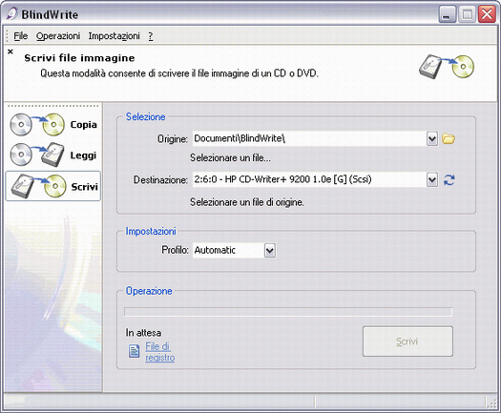Expand the Origine dropdown arrow
This screenshot has width=501, height=413.
point(432,139)
